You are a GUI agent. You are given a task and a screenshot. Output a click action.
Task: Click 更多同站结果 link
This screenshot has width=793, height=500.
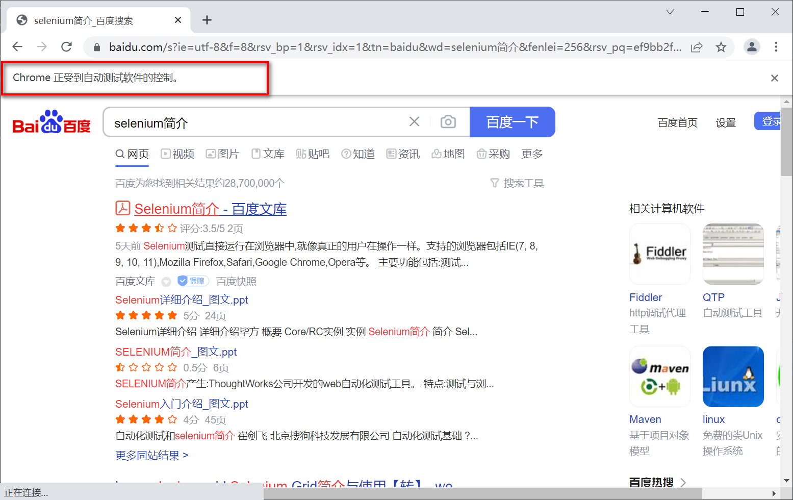coord(152,455)
